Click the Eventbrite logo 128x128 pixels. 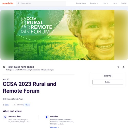tap(8, 3)
